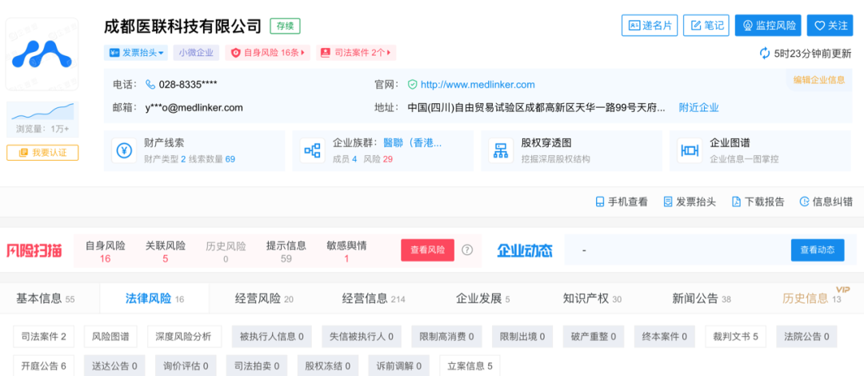
Task: Expand 自身风险 16条 badge
Action: click(x=267, y=53)
